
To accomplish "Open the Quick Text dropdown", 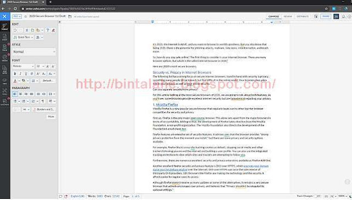I will pos(23,37).
